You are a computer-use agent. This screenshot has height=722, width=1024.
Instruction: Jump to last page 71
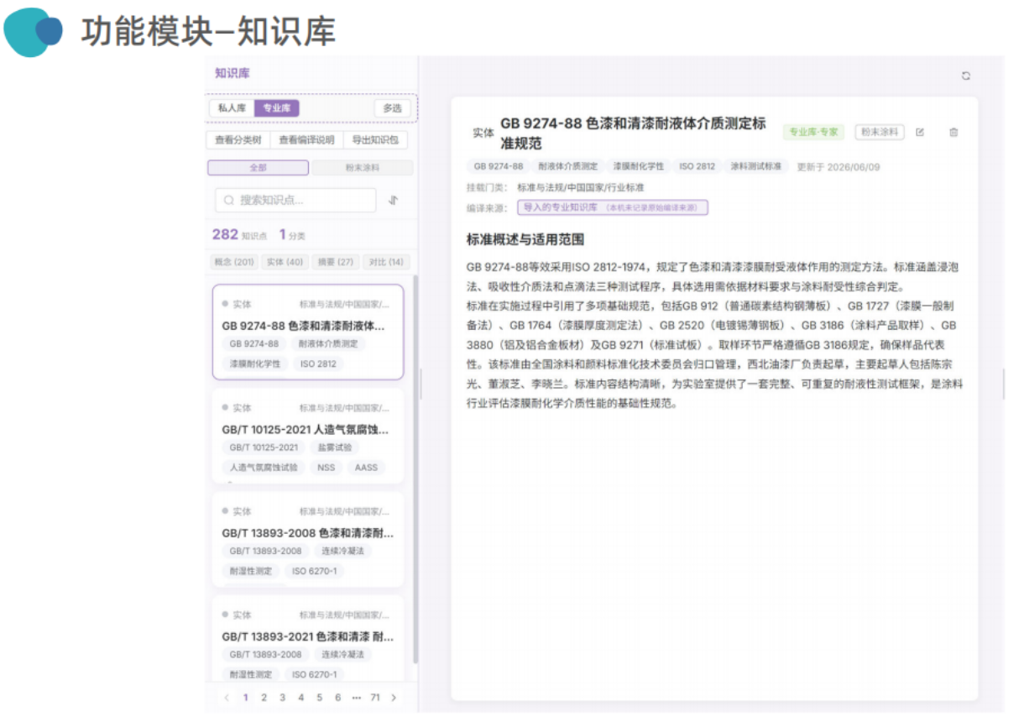375,698
